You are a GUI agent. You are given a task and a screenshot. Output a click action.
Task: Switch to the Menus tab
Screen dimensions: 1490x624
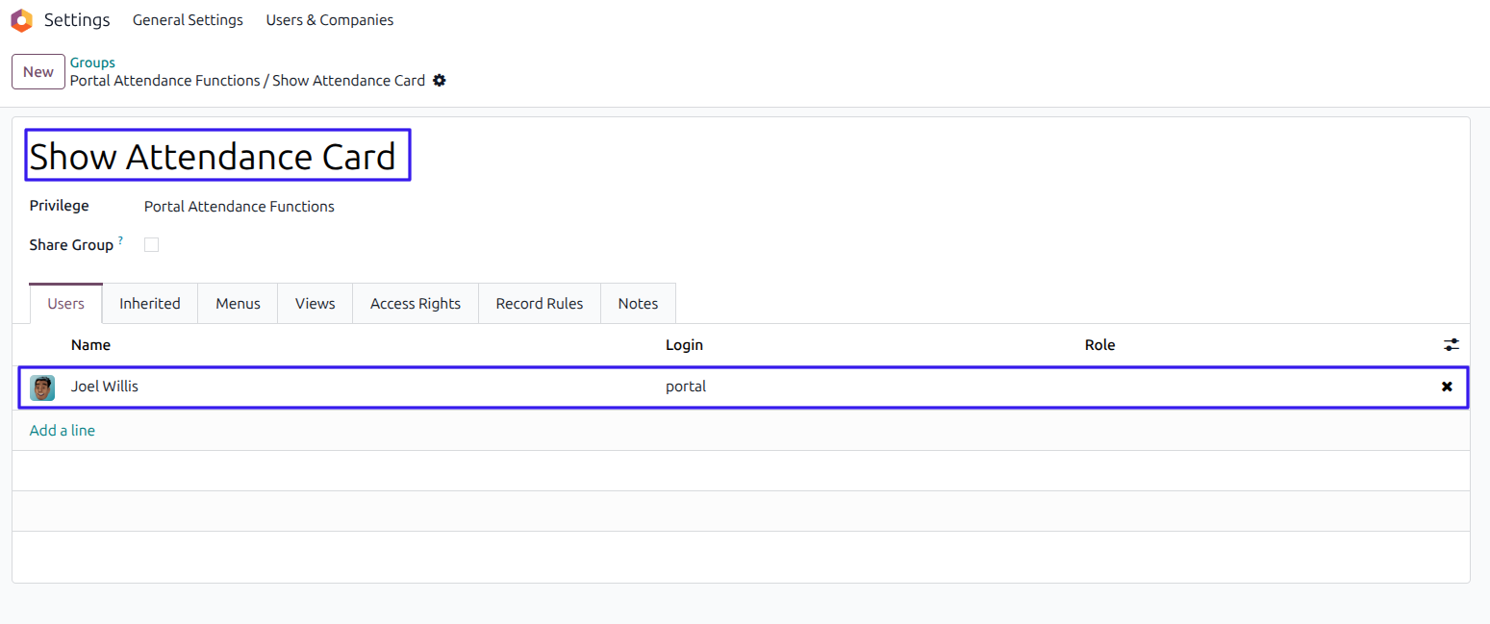point(238,303)
